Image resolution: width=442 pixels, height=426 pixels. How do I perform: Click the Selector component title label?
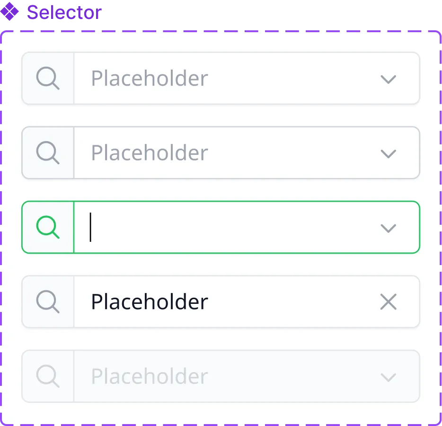64,13
